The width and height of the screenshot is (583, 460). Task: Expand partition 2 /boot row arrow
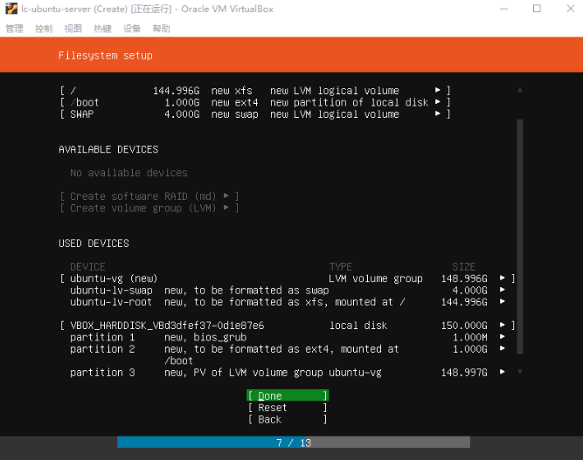pyautogui.click(x=503, y=348)
